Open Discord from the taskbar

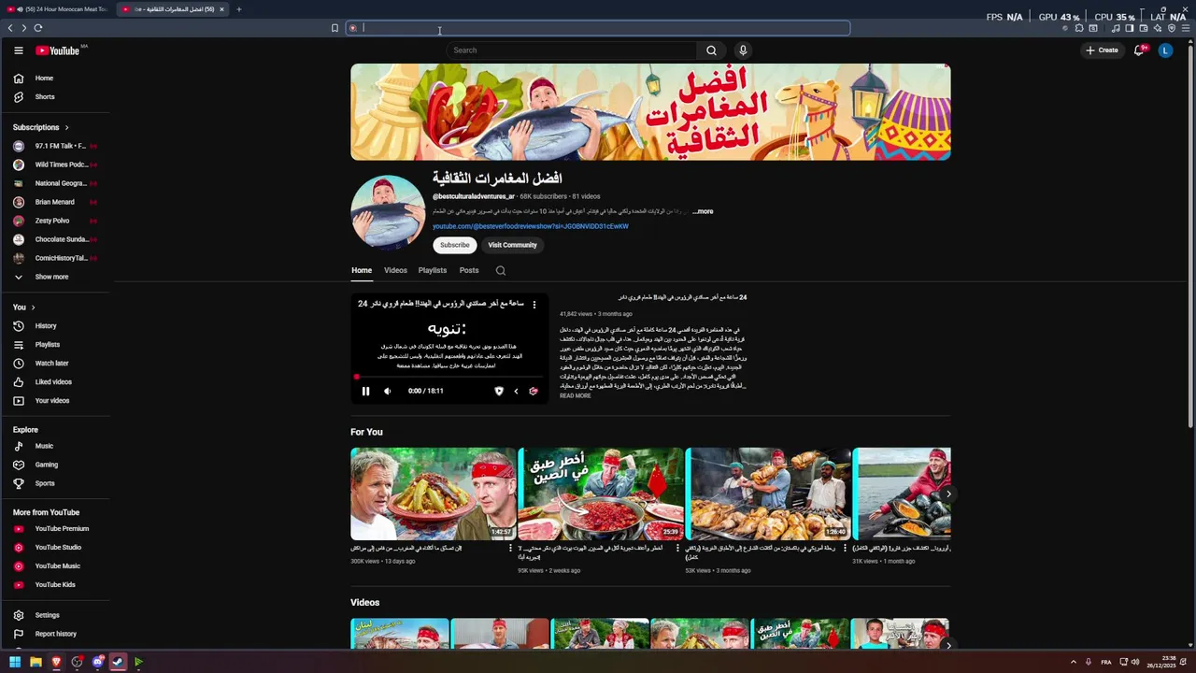[x=97, y=662]
